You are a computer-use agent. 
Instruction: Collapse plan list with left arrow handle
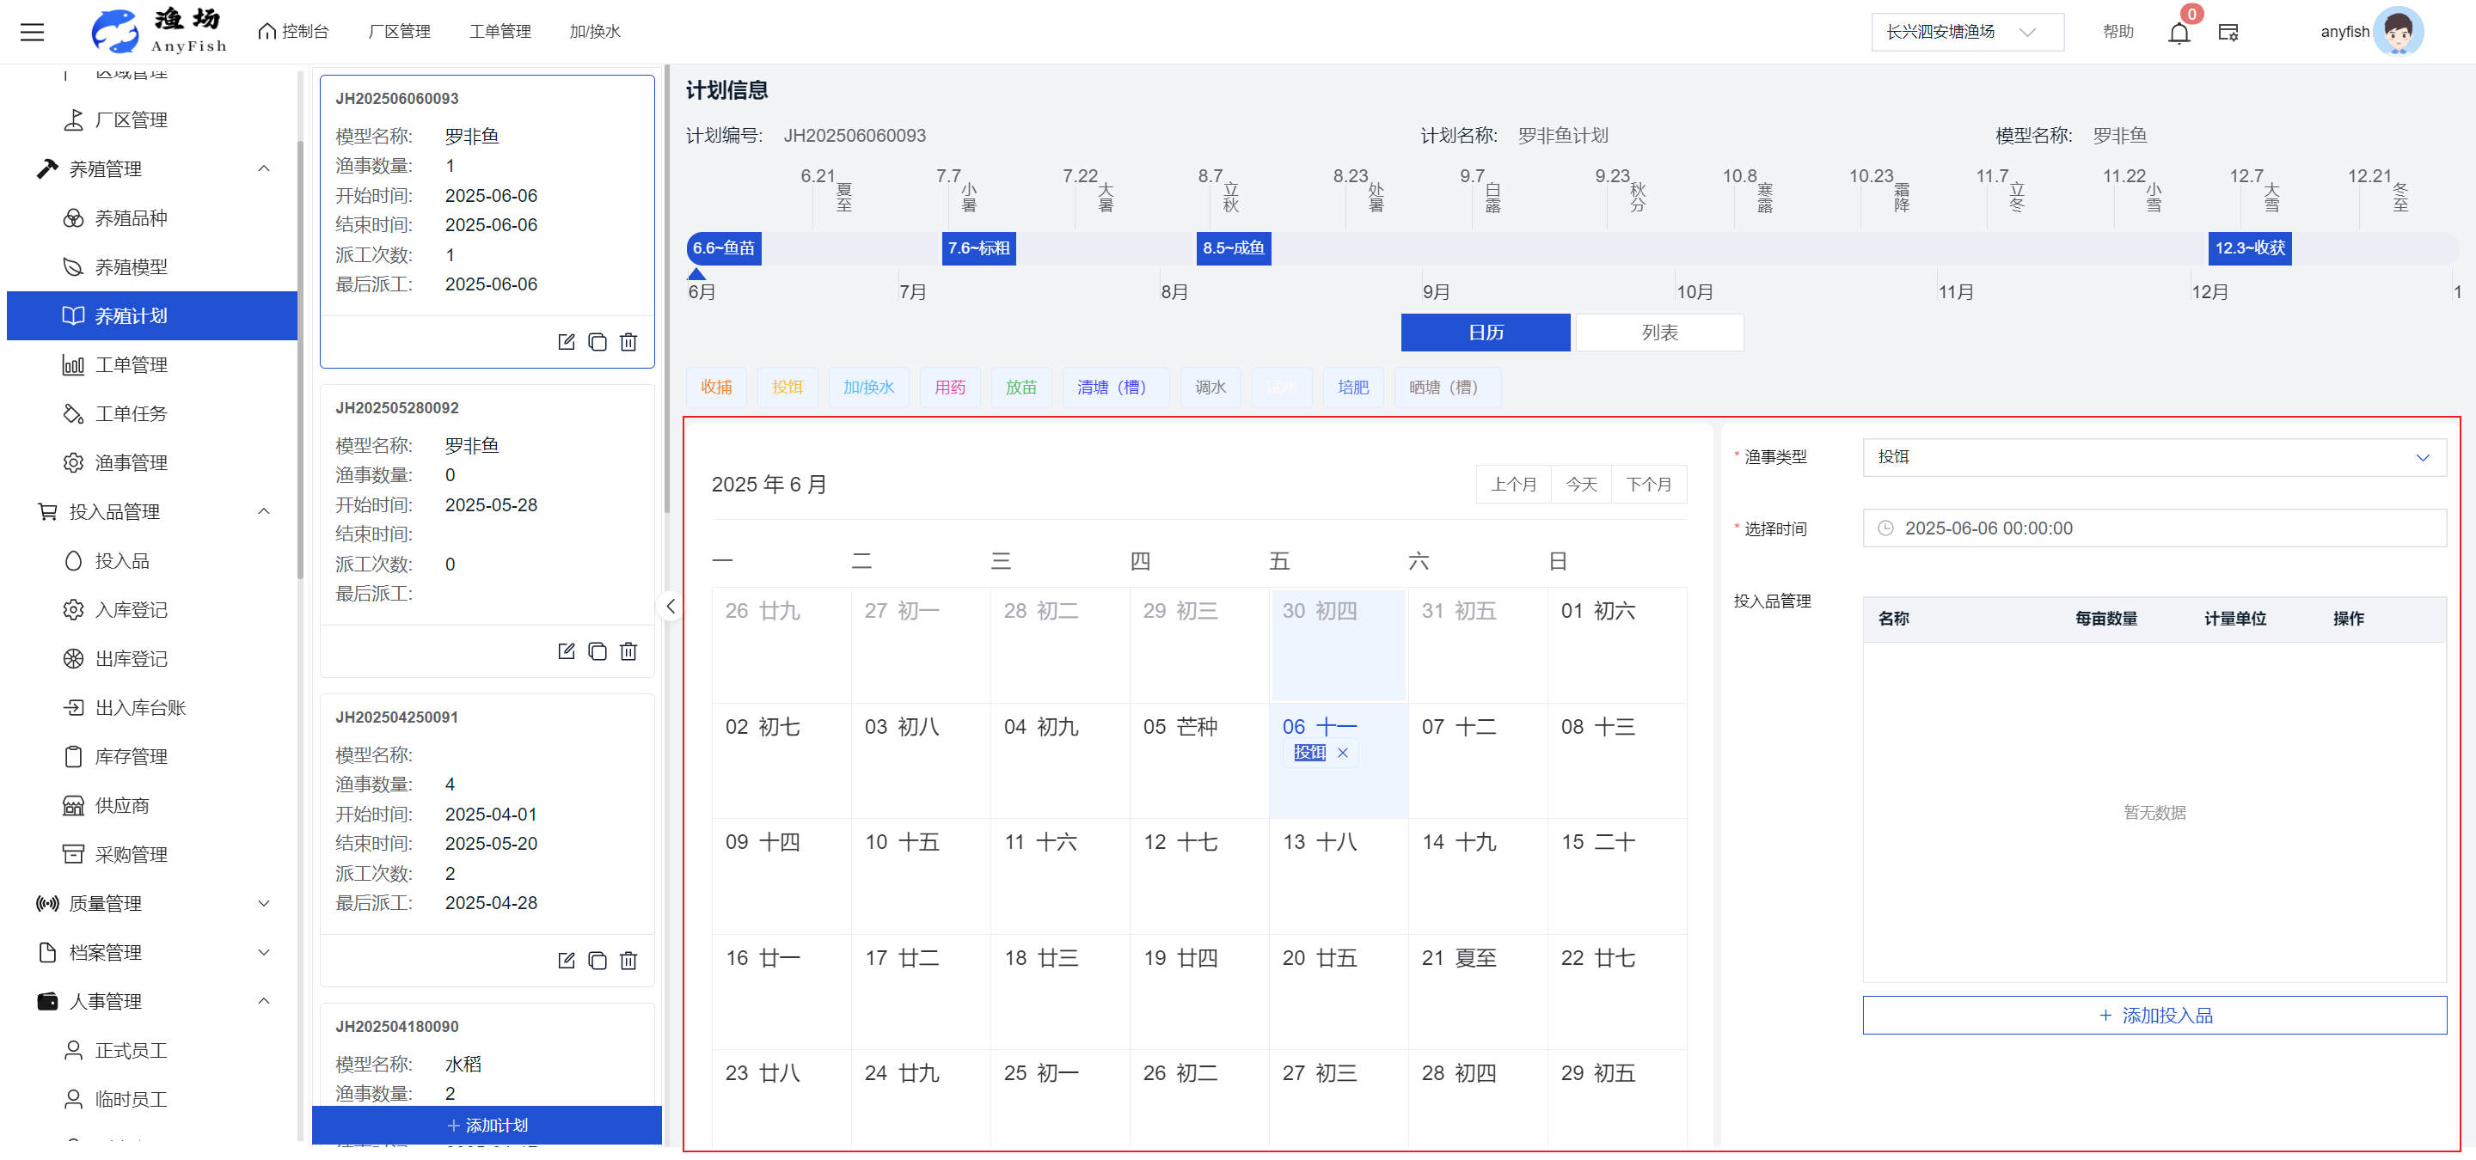(x=670, y=607)
